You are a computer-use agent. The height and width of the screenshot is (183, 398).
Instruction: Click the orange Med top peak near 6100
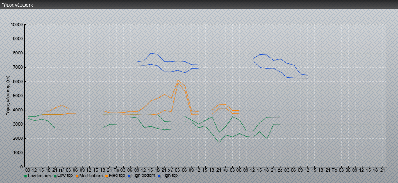coord(178,80)
